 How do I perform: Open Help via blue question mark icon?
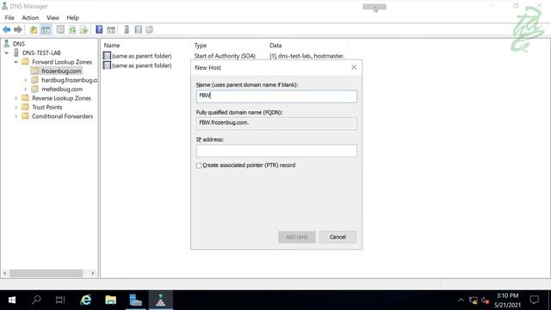[99, 30]
